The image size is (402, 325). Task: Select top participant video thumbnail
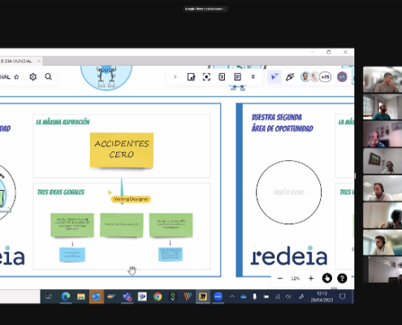point(383,80)
